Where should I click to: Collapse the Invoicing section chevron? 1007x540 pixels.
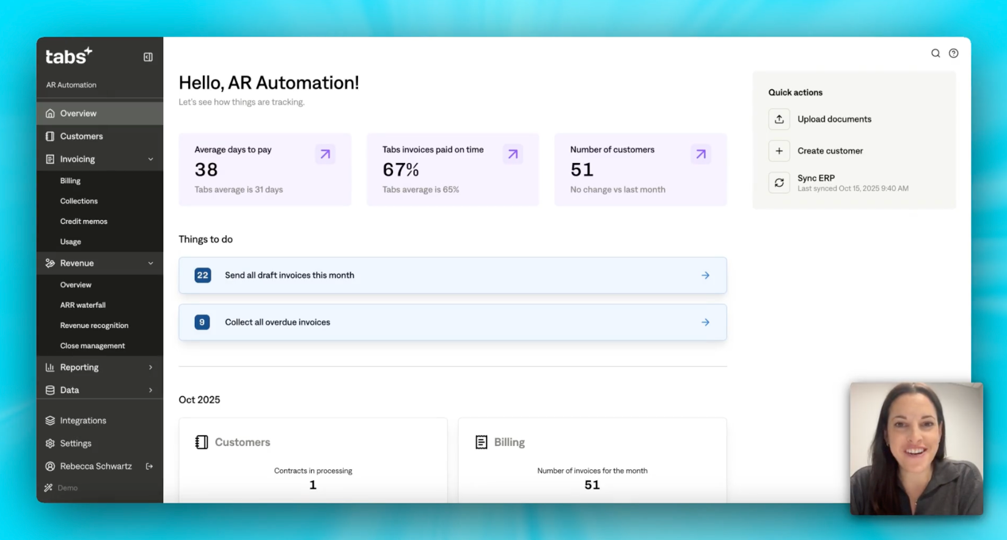[x=150, y=159]
